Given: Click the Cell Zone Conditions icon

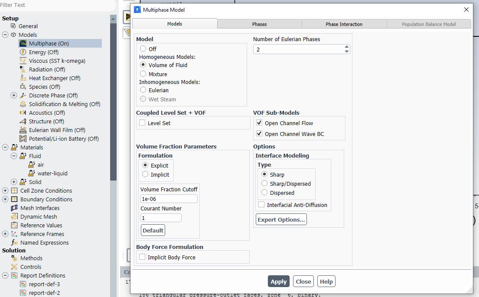Looking at the screenshot, I should pos(14,190).
